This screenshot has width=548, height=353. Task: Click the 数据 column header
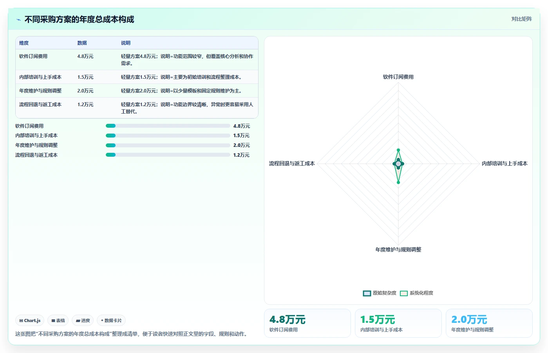pyautogui.click(x=82, y=43)
